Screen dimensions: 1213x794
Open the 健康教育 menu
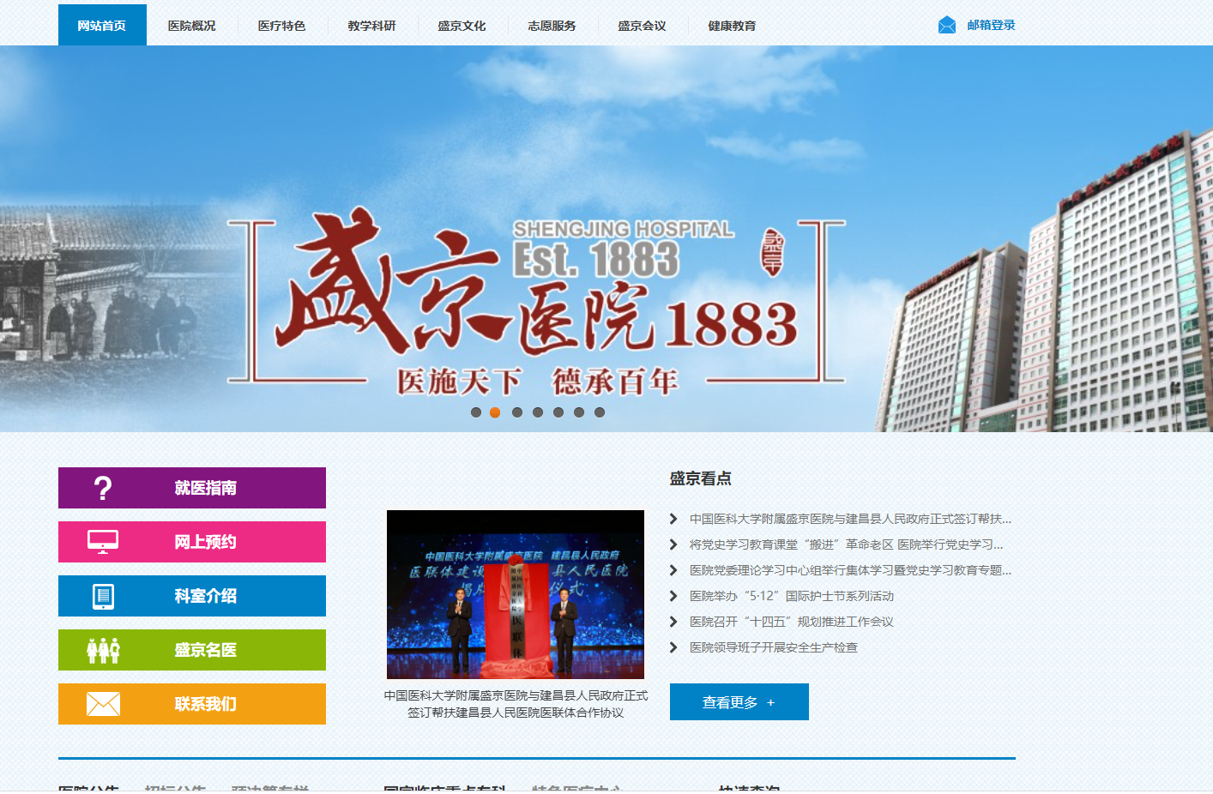click(733, 26)
